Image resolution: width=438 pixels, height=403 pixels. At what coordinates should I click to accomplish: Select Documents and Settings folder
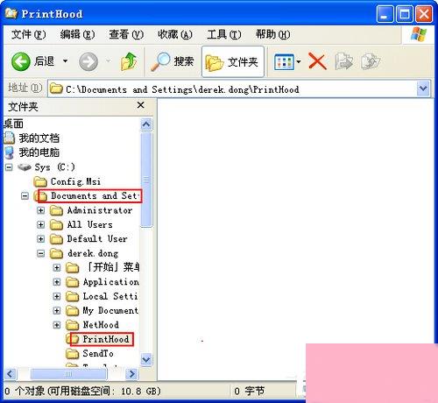(95, 196)
